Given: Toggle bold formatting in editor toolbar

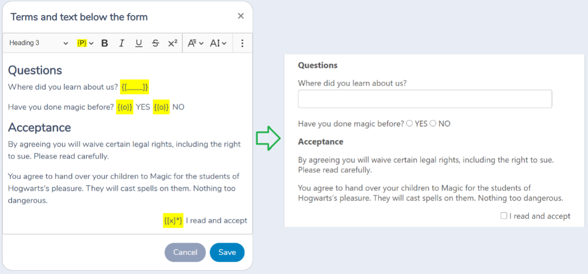Looking at the screenshot, I should 104,43.
